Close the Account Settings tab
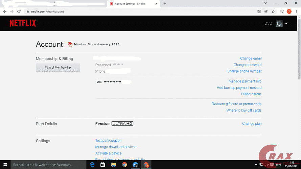The height and width of the screenshot is (169, 301). 156,4
